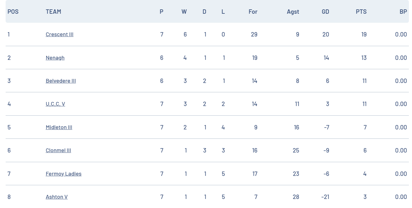Select the D (draws) column header
Viewport: 412px width, 208px height.
pos(204,12)
